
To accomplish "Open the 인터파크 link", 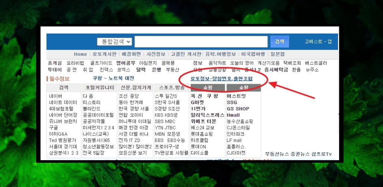I will [x=236, y=134].
